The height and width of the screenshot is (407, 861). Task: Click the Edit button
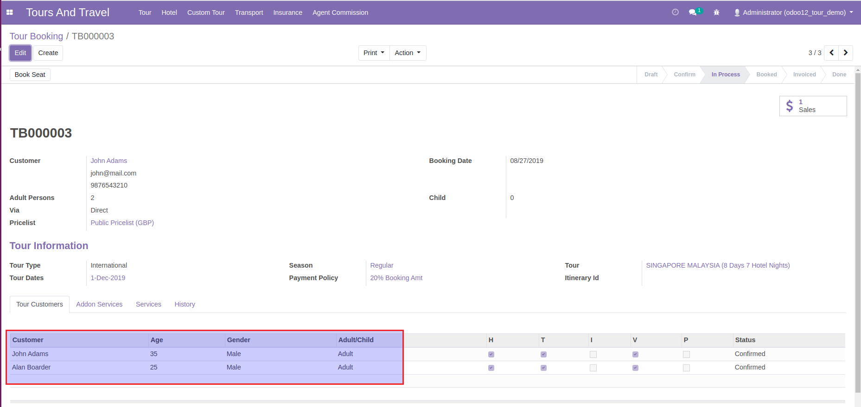coord(20,53)
